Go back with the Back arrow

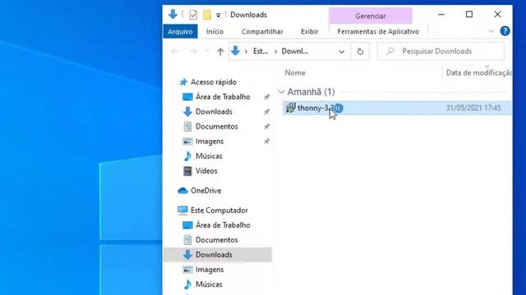point(175,51)
